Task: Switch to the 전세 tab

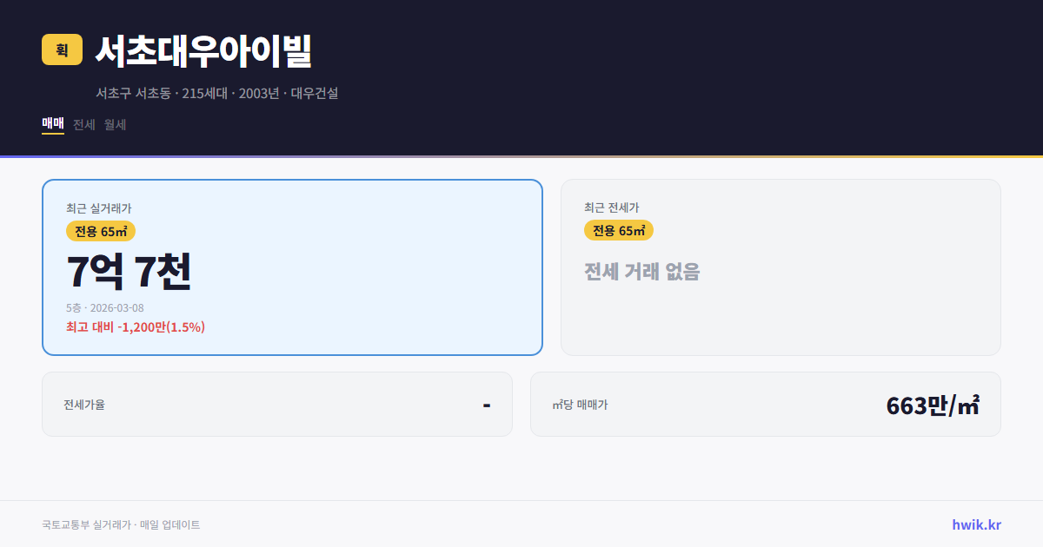Action: coord(83,124)
